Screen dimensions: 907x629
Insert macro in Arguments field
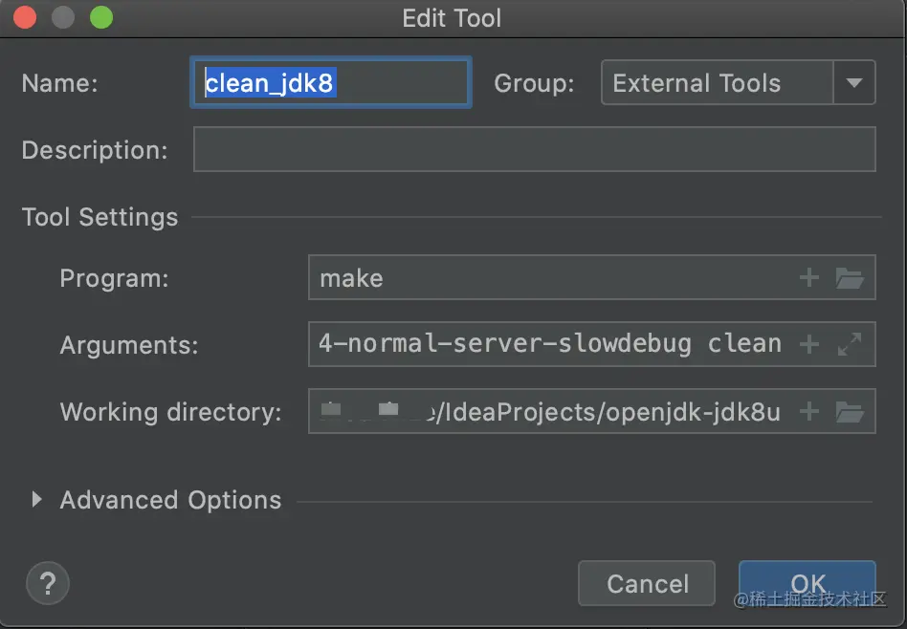tap(808, 344)
